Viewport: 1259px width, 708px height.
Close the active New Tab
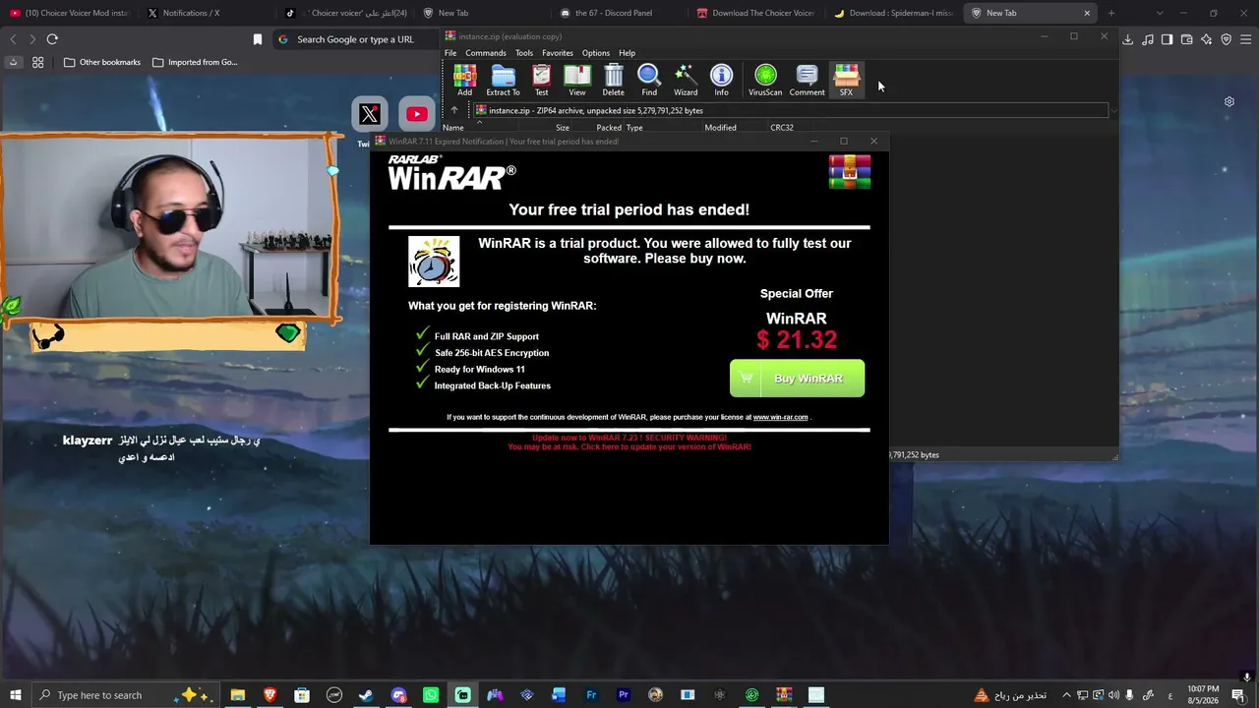(1087, 13)
